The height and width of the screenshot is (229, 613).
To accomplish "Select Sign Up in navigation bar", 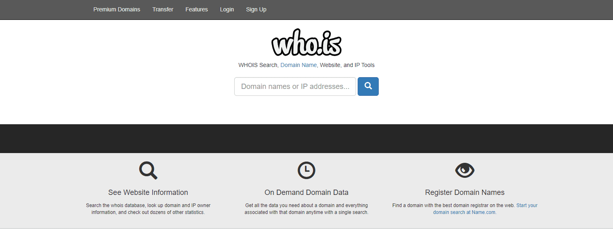I will click(x=256, y=9).
